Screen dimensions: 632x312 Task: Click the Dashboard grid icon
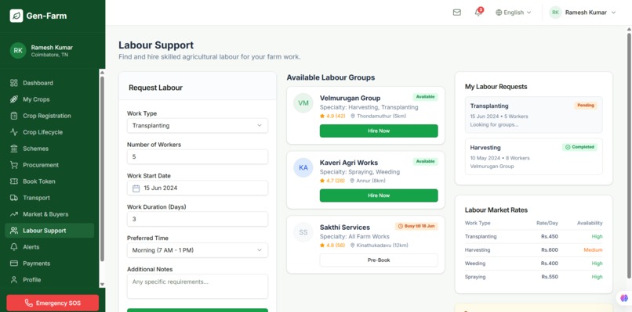click(14, 83)
